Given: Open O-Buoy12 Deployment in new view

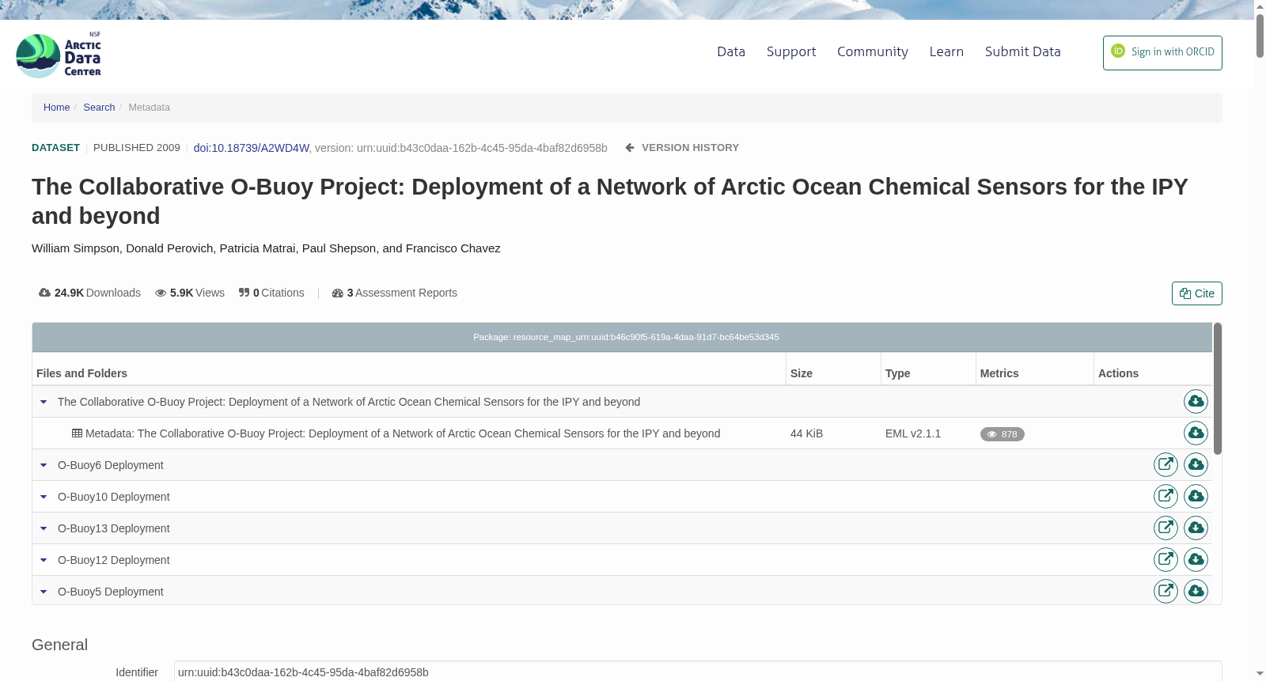Looking at the screenshot, I should coord(1166,560).
